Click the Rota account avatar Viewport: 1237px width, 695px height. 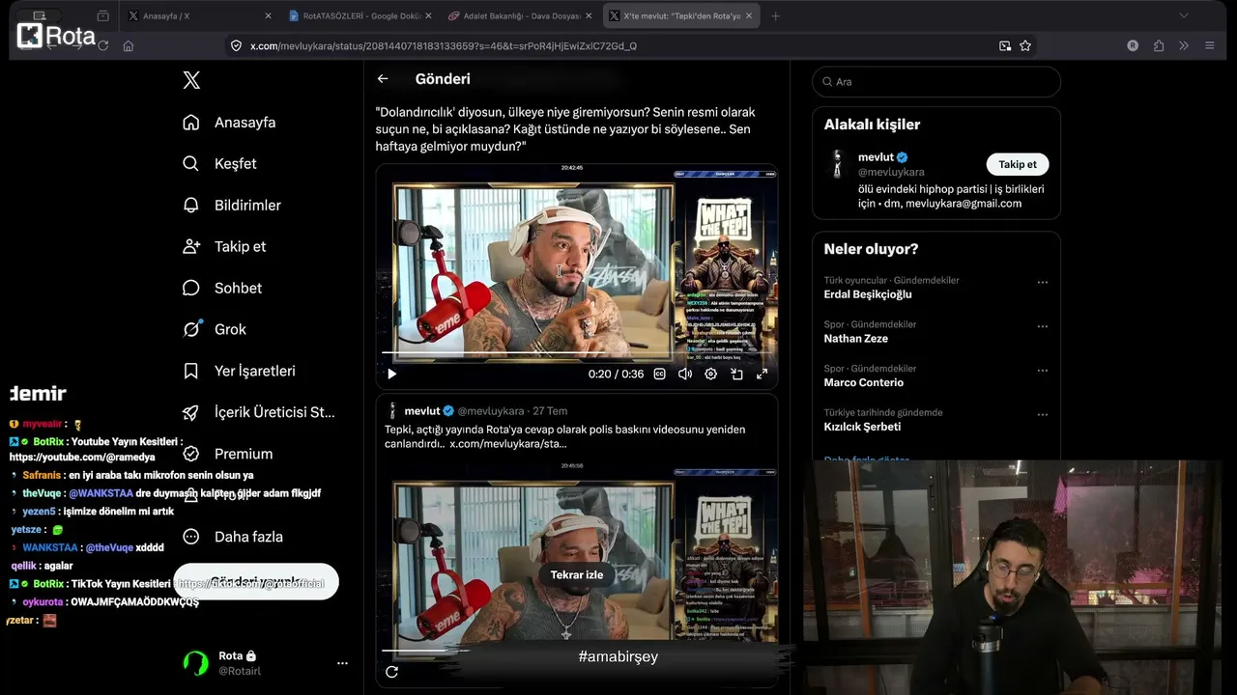pyautogui.click(x=196, y=663)
